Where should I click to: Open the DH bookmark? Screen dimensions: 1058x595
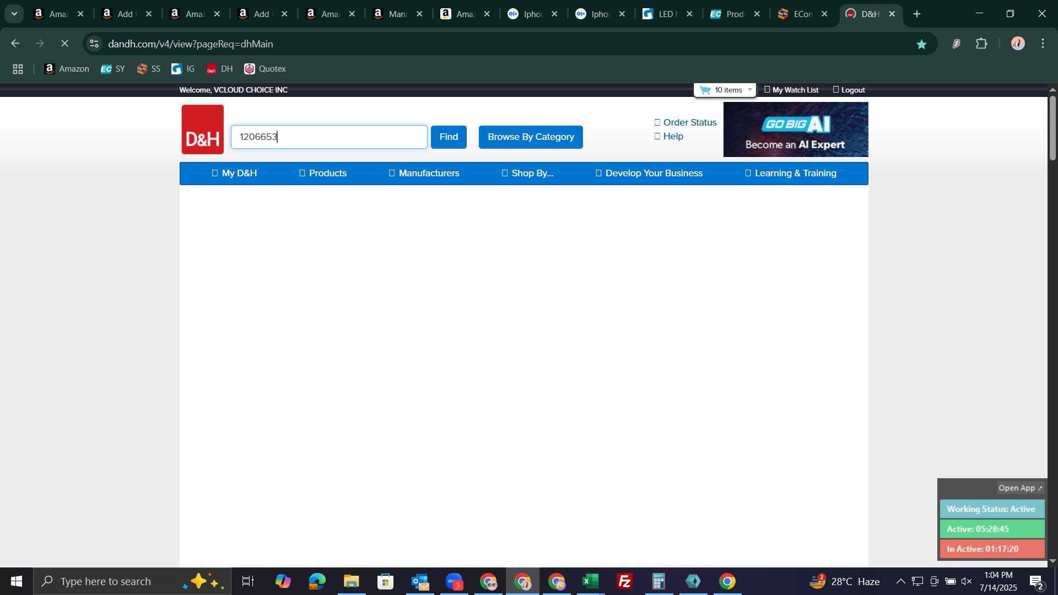pyautogui.click(x=220, y=69)
